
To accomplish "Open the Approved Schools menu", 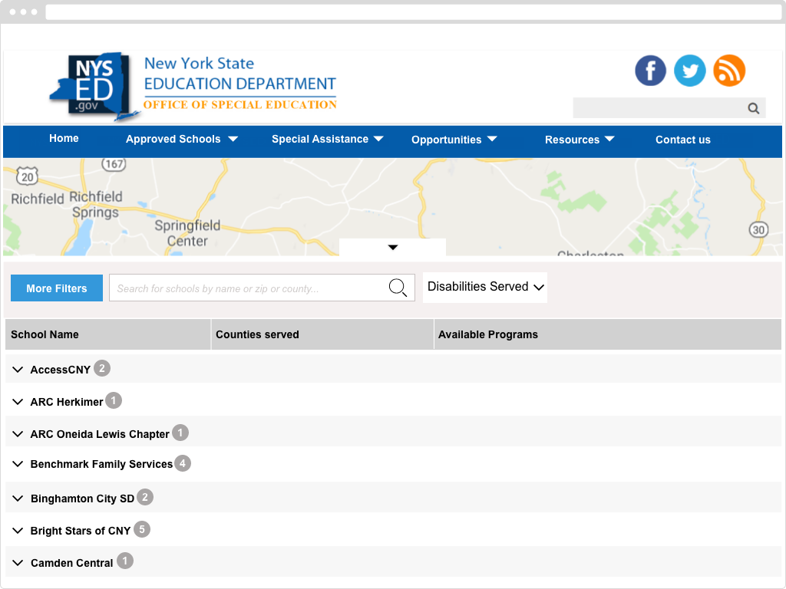I will [181, 139].
